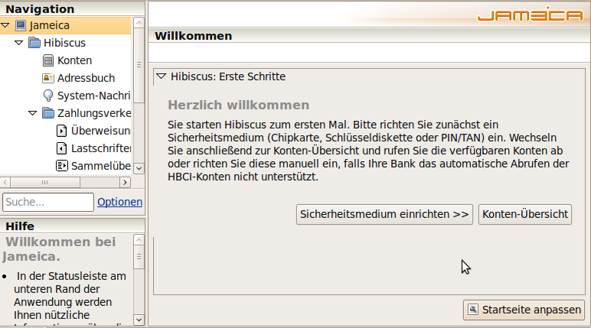Click the wrench icon in Startseite anpassen
Screen dimensions: 591x328
[473, 310]
